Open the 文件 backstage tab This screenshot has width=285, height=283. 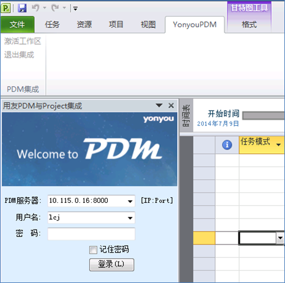[x=17, y=25]
